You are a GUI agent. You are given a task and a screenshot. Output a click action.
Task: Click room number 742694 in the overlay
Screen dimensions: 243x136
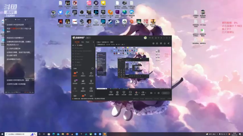click(x=10, y=16)
